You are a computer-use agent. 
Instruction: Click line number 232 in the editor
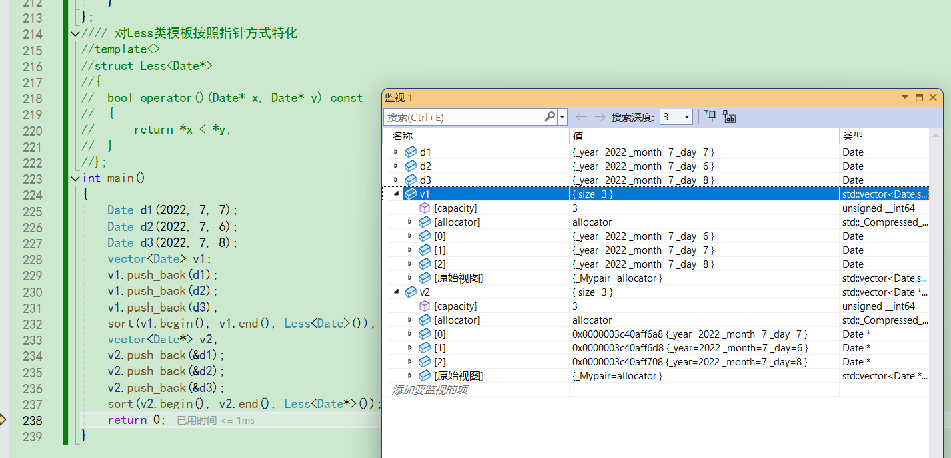coord(33,324)
